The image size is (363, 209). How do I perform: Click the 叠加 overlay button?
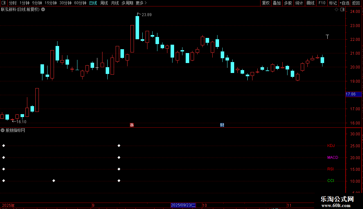click(x=277, y=3)
